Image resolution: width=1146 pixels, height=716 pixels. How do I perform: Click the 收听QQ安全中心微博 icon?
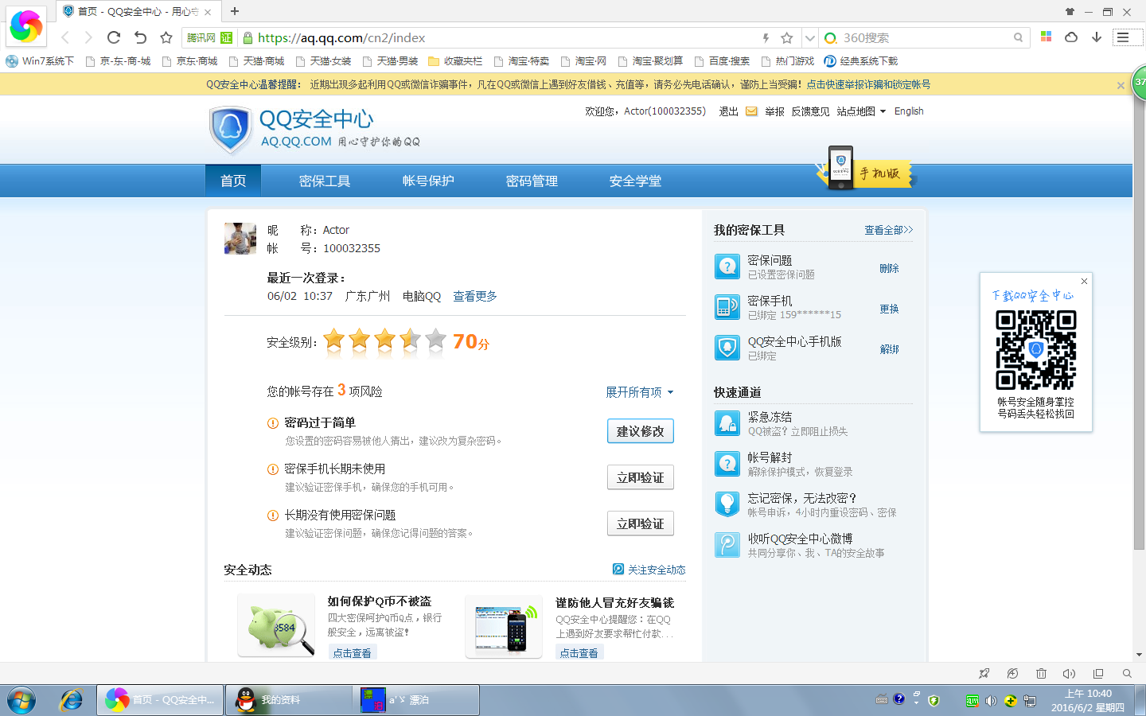point(727,545)
